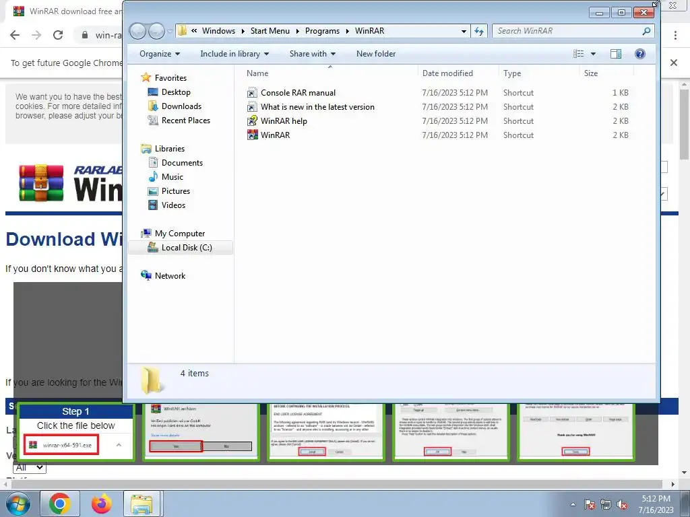
Task: Sort by the Size column header
Action: [607, 73]
